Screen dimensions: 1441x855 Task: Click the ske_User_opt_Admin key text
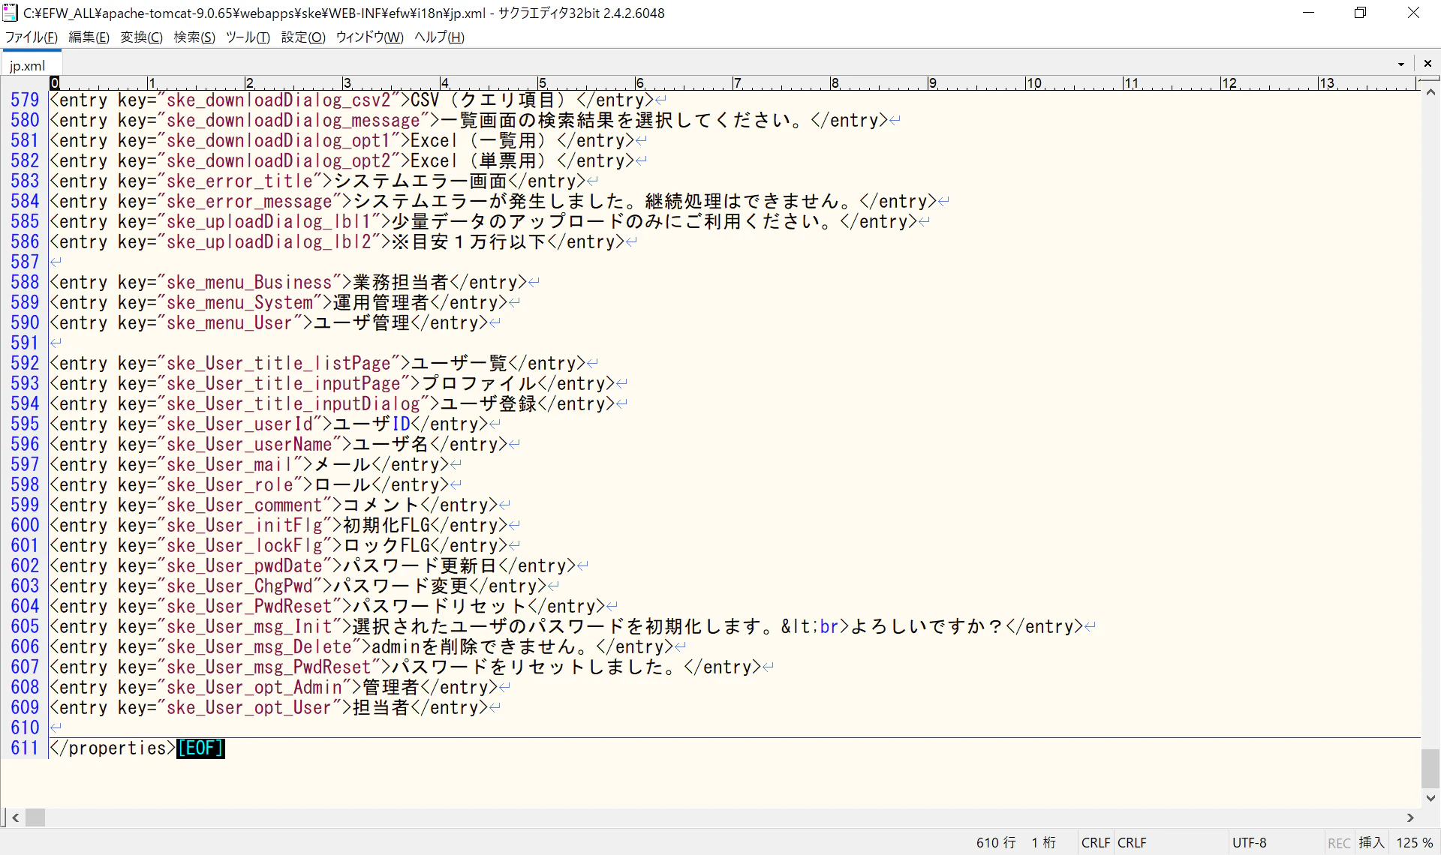pos(254,687)
